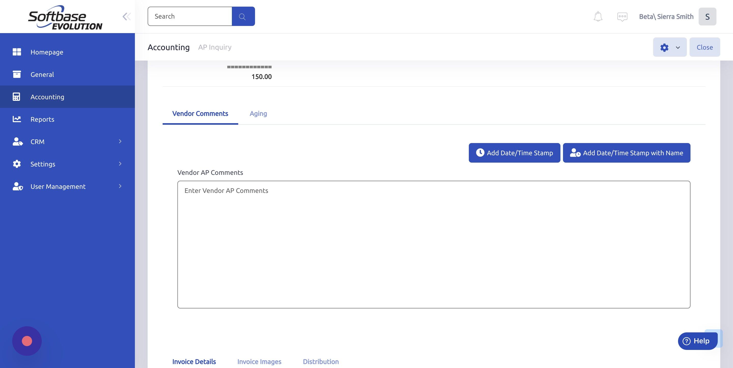
Task: Click Add Date/Time Stamp with Name
Action: [x=626, y=152]
